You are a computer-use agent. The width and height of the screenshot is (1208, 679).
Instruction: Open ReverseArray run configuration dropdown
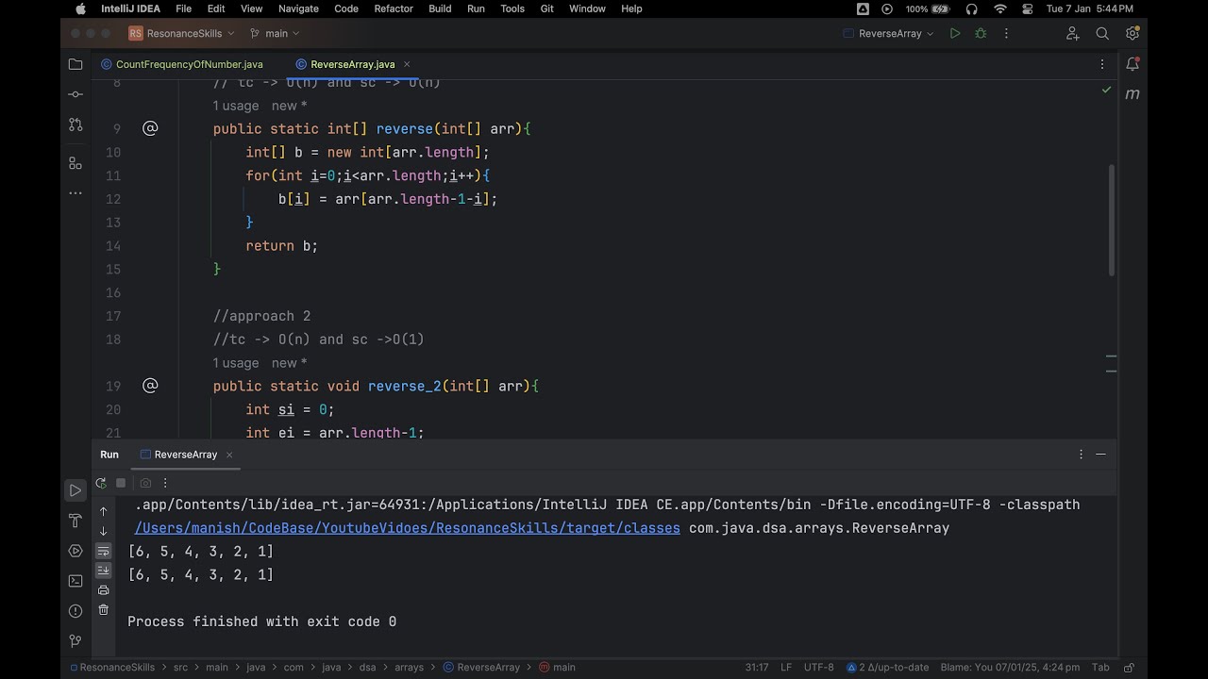(889, 33)
